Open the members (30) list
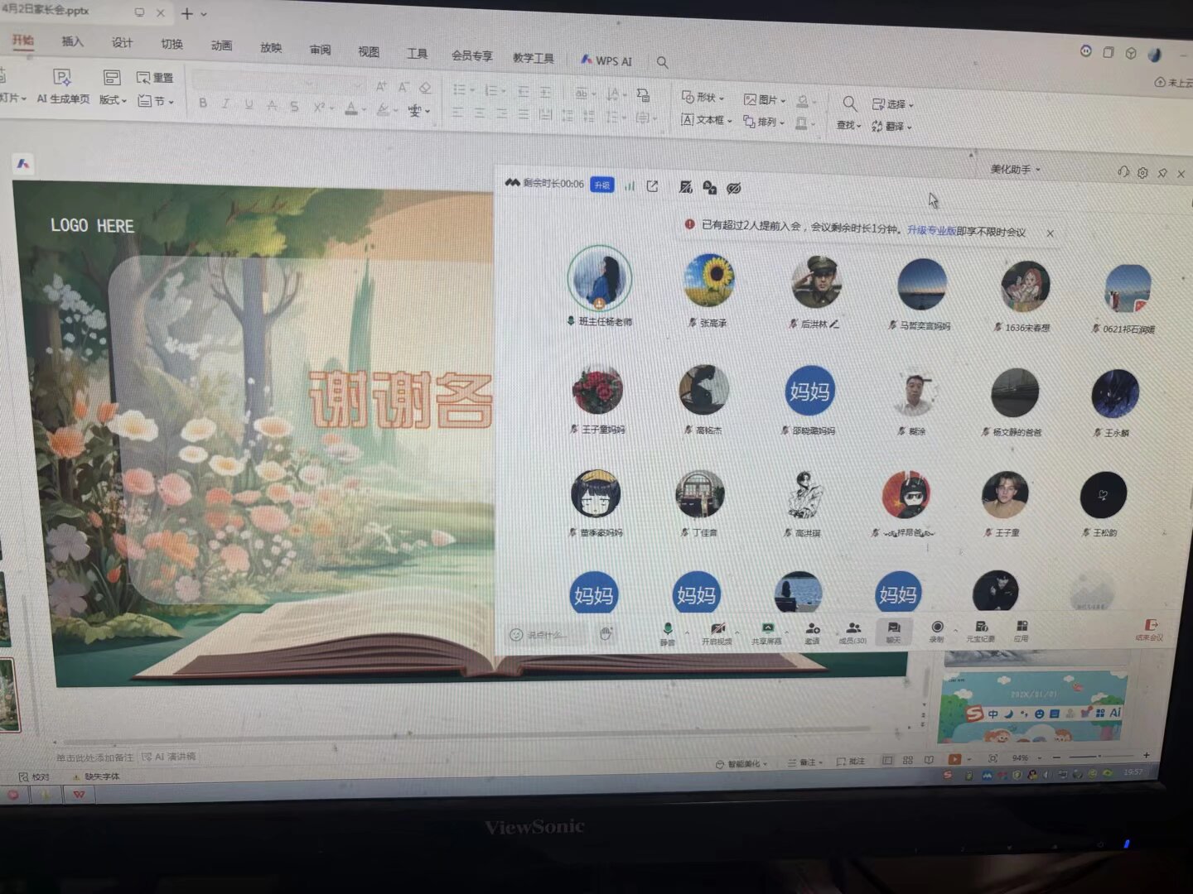Screen dimensions: 1193x894 [852, 630]
